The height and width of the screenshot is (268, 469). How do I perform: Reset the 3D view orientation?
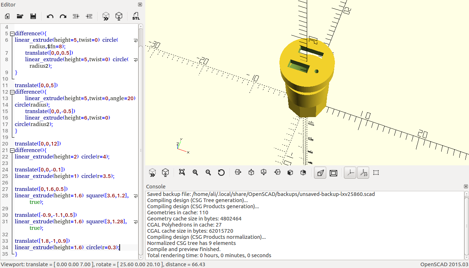[x=221, y=173]
